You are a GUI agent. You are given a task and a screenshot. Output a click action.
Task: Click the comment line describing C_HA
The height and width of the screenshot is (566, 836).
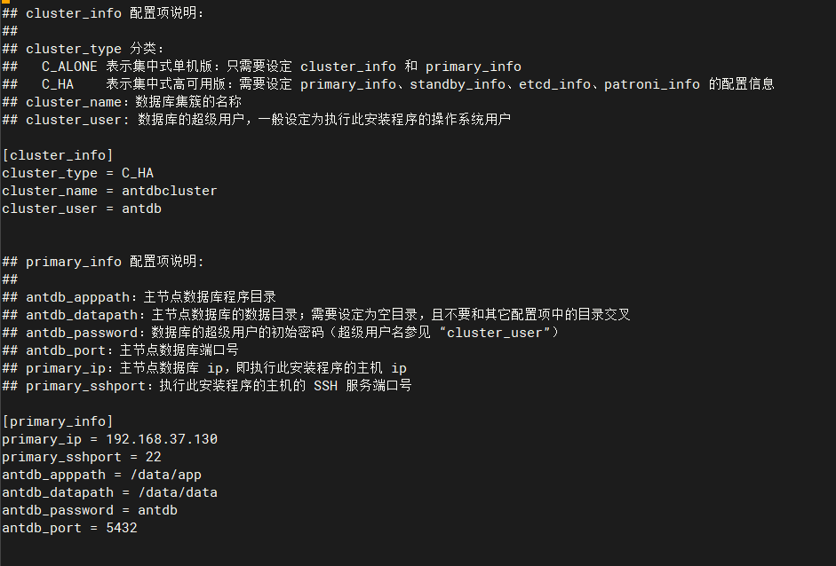point(388,84)
